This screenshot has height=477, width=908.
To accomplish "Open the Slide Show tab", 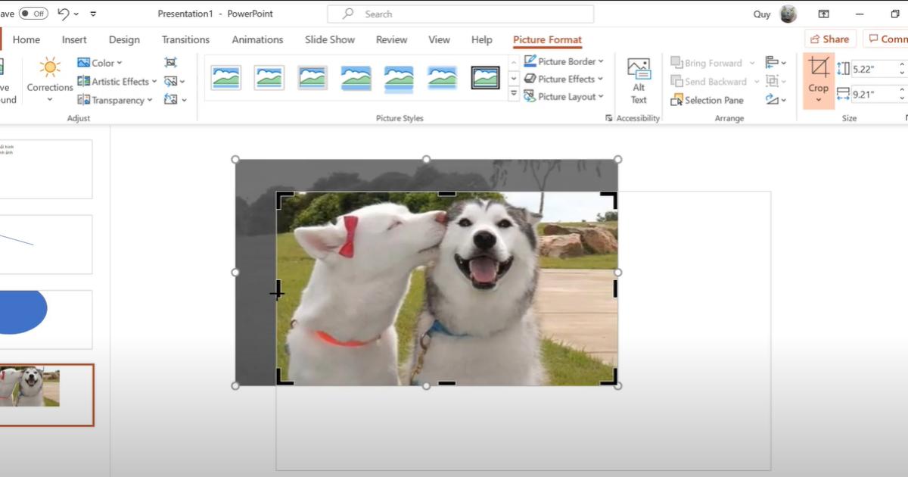I will point(330,39).
